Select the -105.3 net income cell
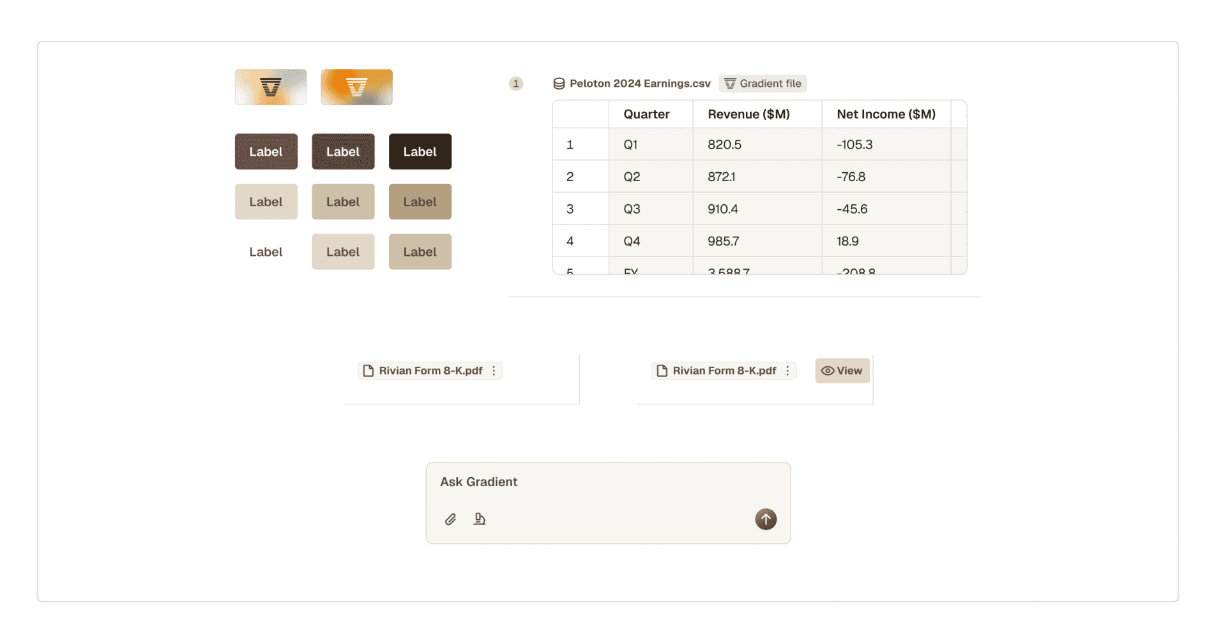1216x643 pixels. pyautogui.click(x=886, y=145)
